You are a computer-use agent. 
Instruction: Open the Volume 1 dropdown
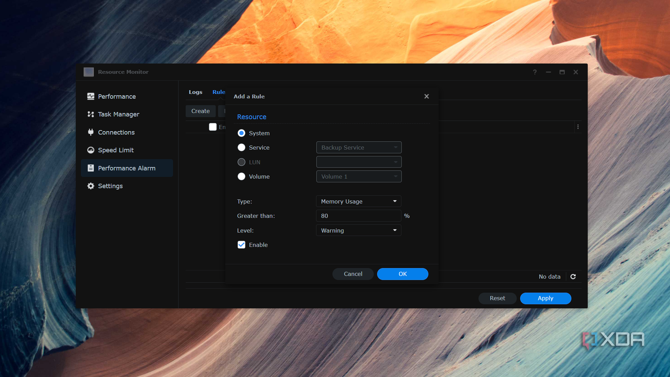click(359, 176)
